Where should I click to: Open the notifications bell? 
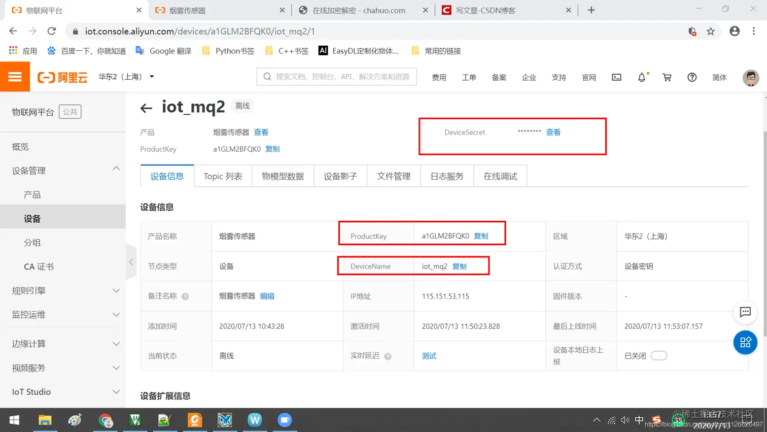(642, 77)
